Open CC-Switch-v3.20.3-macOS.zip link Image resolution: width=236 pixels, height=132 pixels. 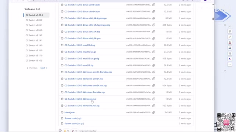pos(79,65)
